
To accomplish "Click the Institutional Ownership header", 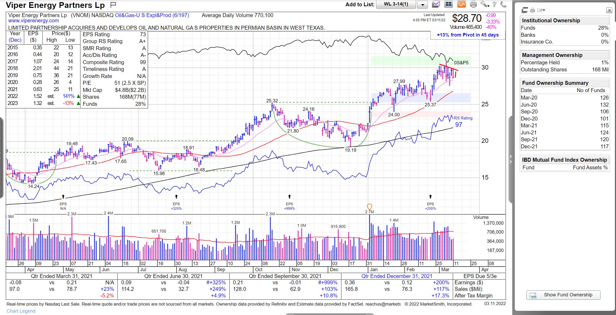I will [564, 20].
